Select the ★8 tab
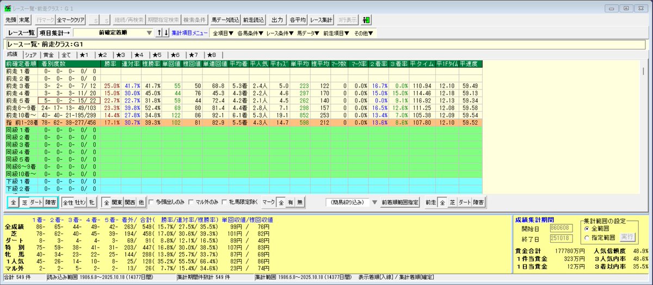Screen dimensions: 653x285 click(211, 55)
